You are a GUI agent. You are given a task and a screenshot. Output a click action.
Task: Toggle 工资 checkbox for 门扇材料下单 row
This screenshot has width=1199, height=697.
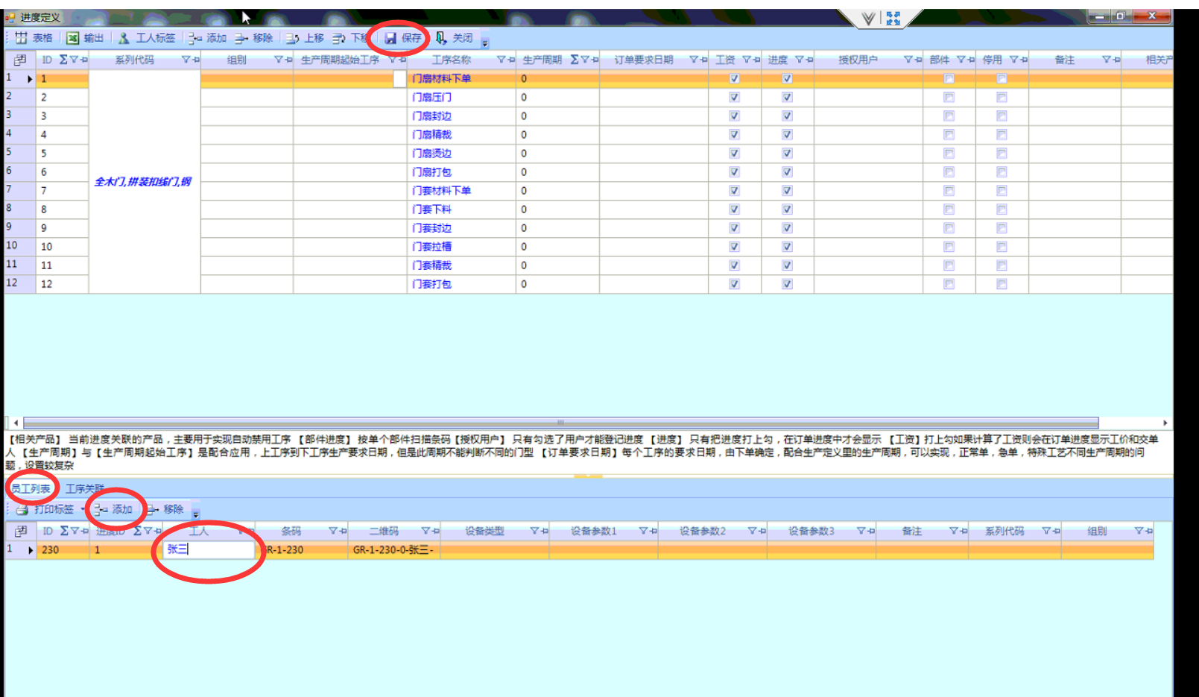click(x=734, y=79)
